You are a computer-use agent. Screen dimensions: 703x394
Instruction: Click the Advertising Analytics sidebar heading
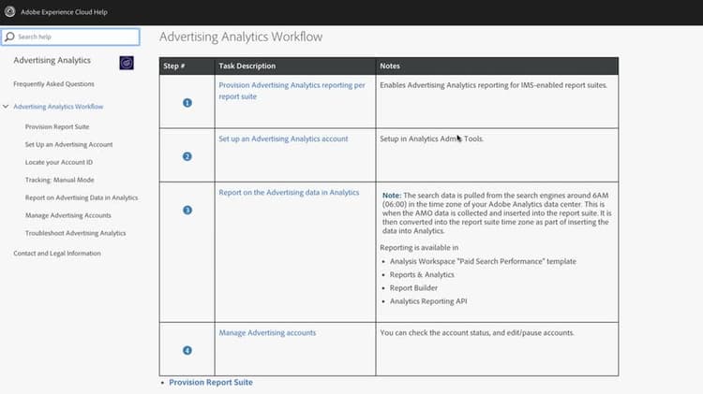(x=52, y=61)
